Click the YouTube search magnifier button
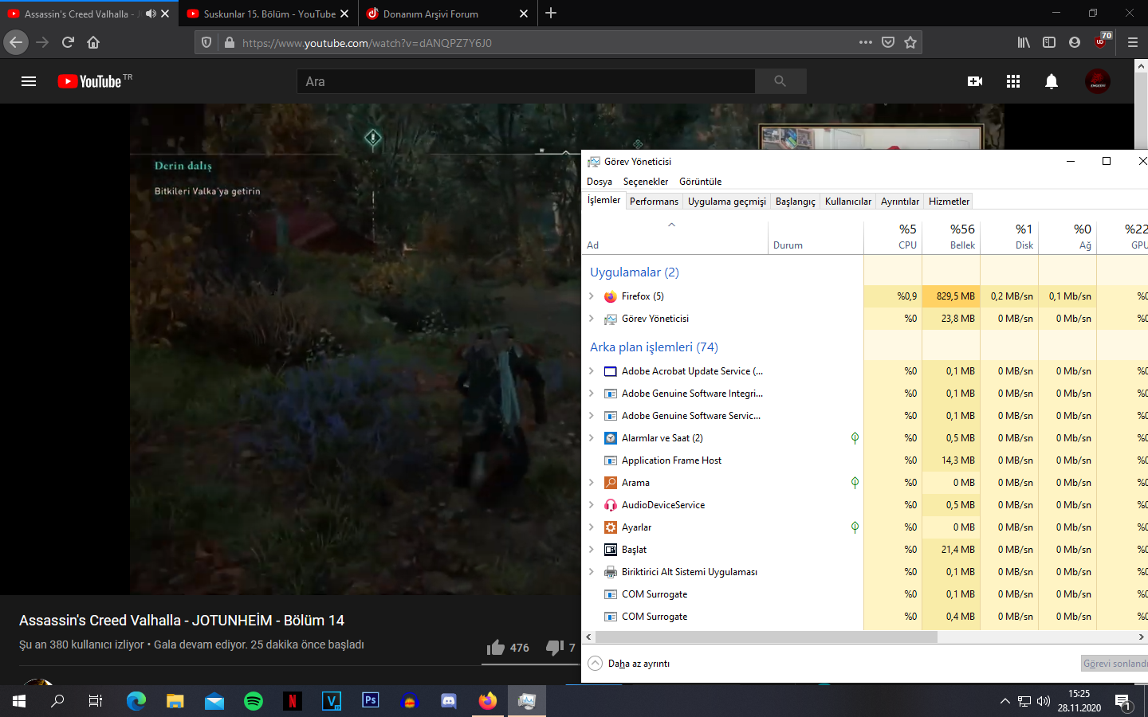Image resolution: width=1148 pixels, height=717 pixels. click(x=780, y=81)
